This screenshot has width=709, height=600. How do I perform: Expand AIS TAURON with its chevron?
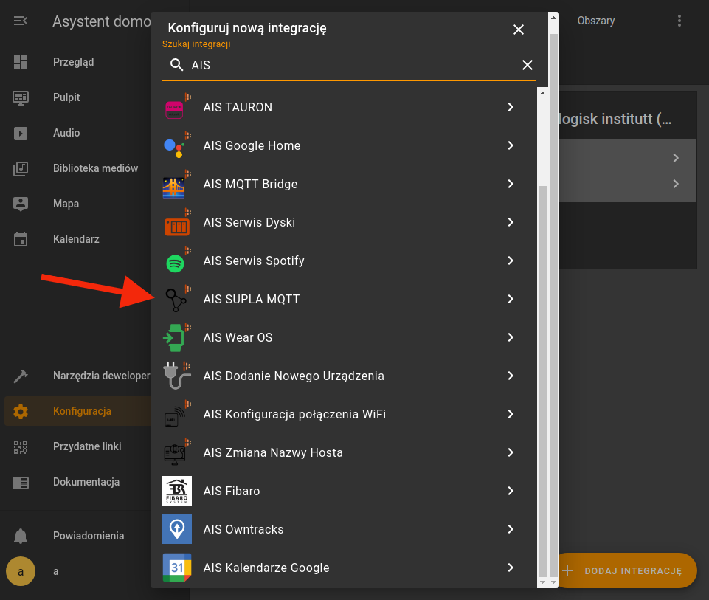511,107
